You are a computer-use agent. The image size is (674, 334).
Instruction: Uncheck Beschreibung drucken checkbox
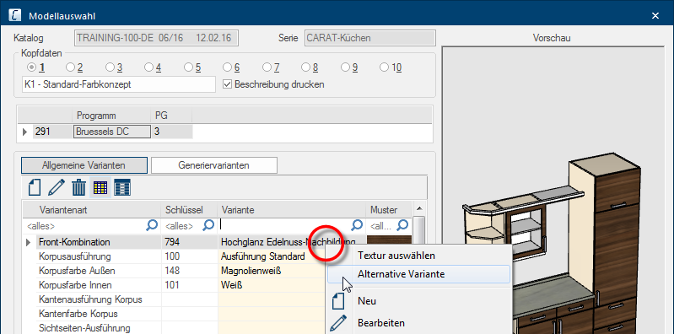(x=228, y=84)
